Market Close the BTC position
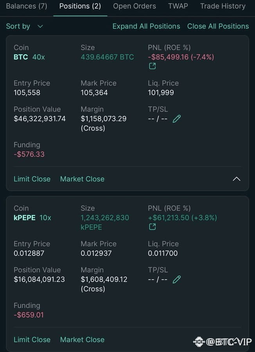 (x=82, y=179)
